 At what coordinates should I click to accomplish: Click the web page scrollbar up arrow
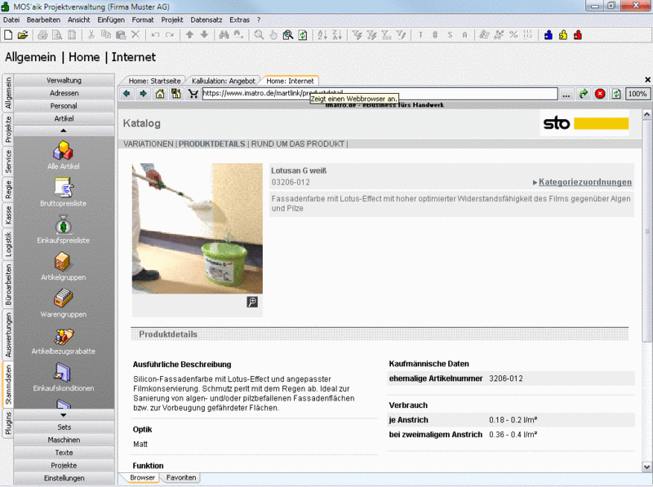click(x=646, y=113)
